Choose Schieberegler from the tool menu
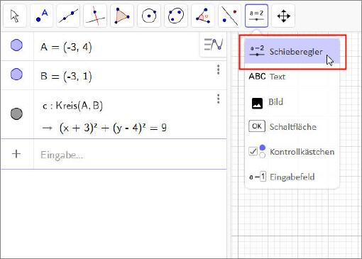The image size is (362, 259). click(292, 52)
